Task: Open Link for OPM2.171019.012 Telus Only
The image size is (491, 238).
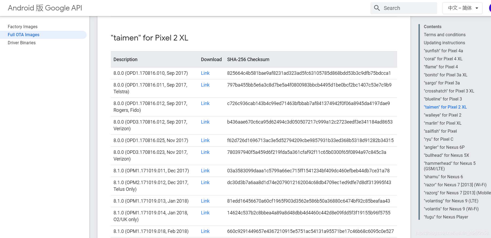Action: (x=205, y=183)
